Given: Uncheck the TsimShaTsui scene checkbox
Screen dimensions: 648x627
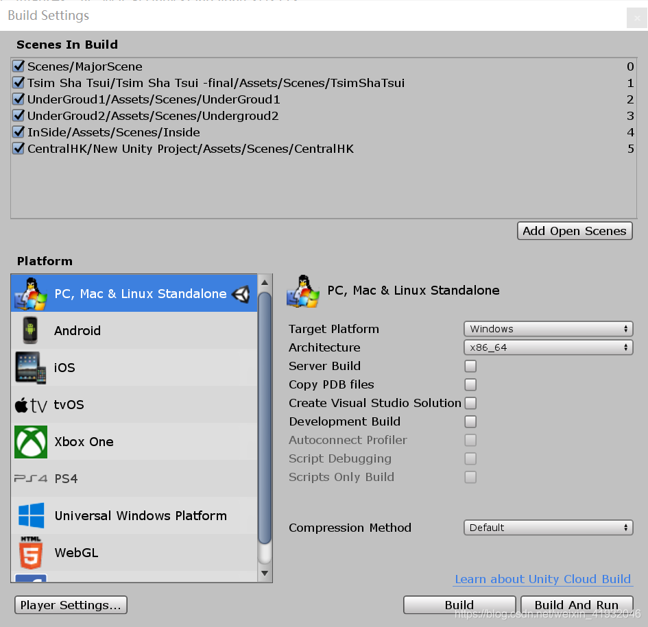Looking at the screenshot, I should pyautogui.click(x=19, y=83).
